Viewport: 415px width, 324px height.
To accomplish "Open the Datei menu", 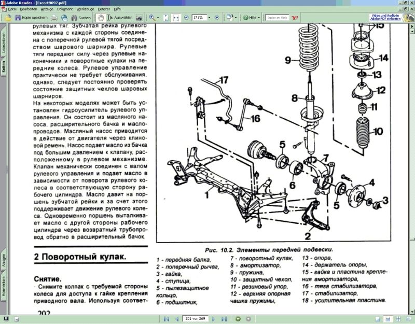I will (x=12, y=9).
